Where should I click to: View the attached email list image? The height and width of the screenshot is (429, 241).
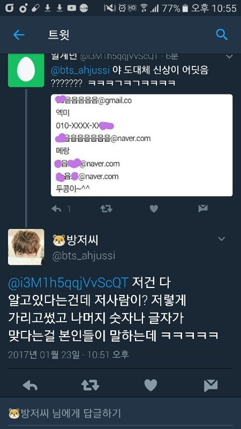(141, 145)
